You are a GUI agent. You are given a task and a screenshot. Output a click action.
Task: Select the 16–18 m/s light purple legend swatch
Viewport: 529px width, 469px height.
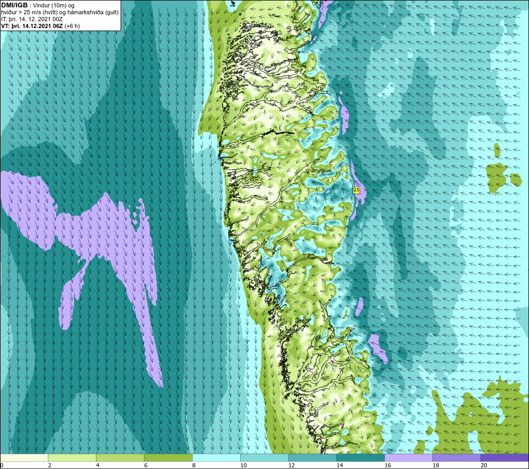coord(408,457)
